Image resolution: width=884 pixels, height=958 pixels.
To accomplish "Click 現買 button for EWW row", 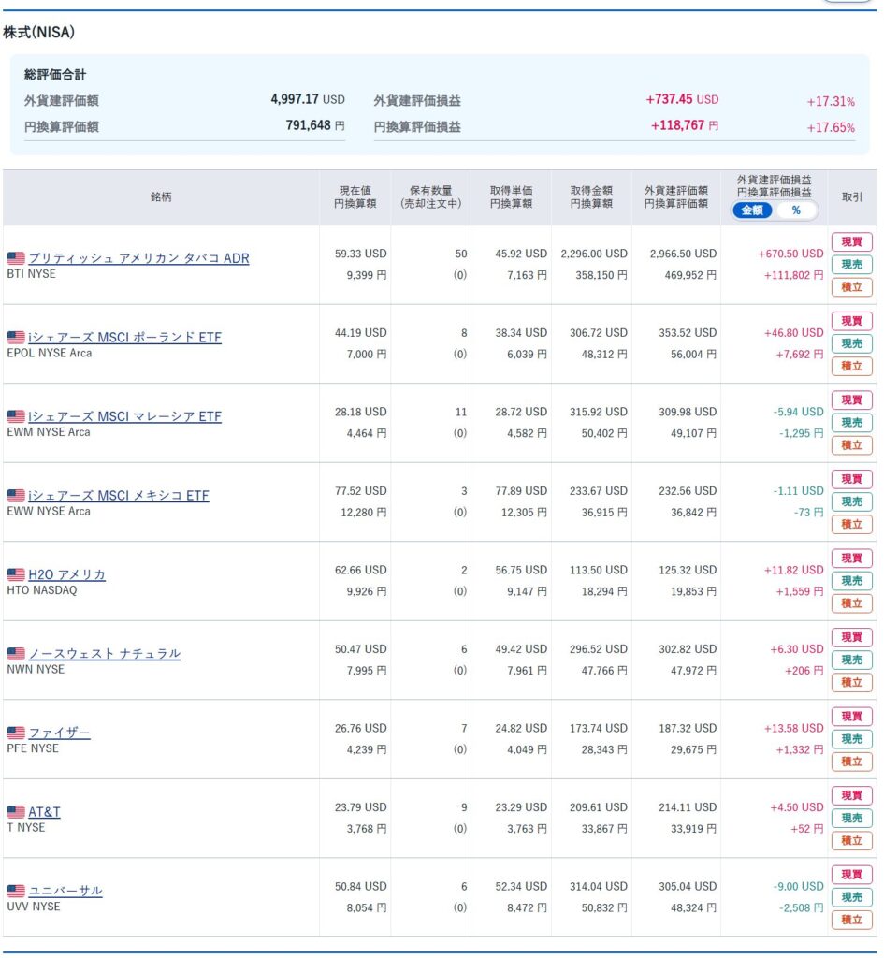I will point(851,479).
